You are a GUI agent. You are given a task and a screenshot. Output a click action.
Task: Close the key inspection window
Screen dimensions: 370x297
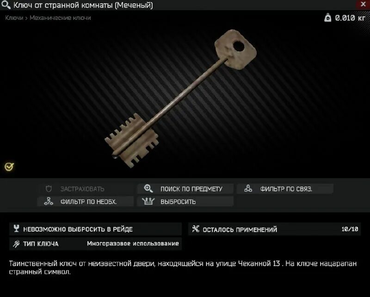[363, 5]
